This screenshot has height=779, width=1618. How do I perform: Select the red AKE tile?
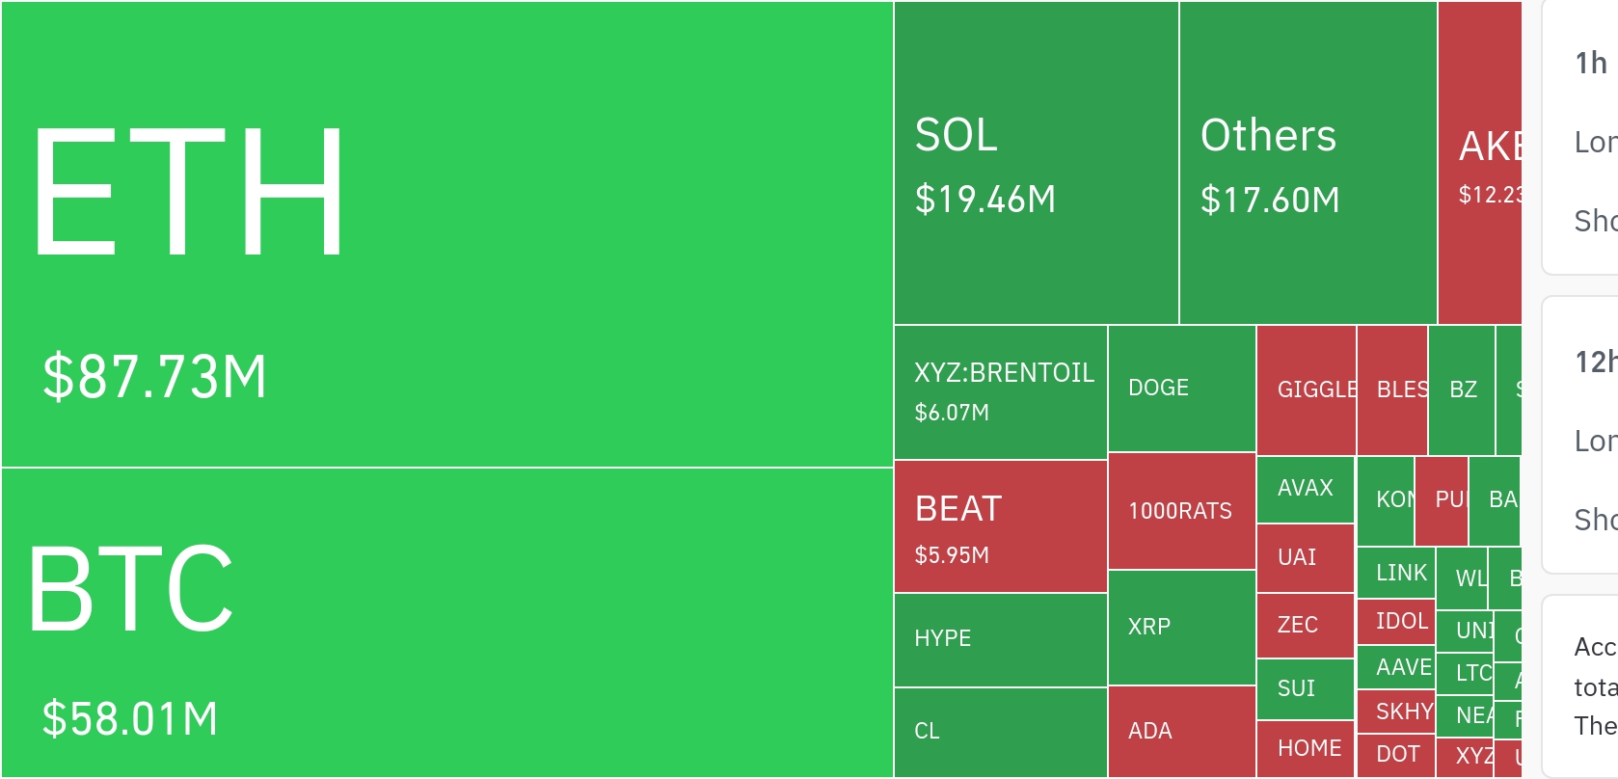tap(1480, 163)
